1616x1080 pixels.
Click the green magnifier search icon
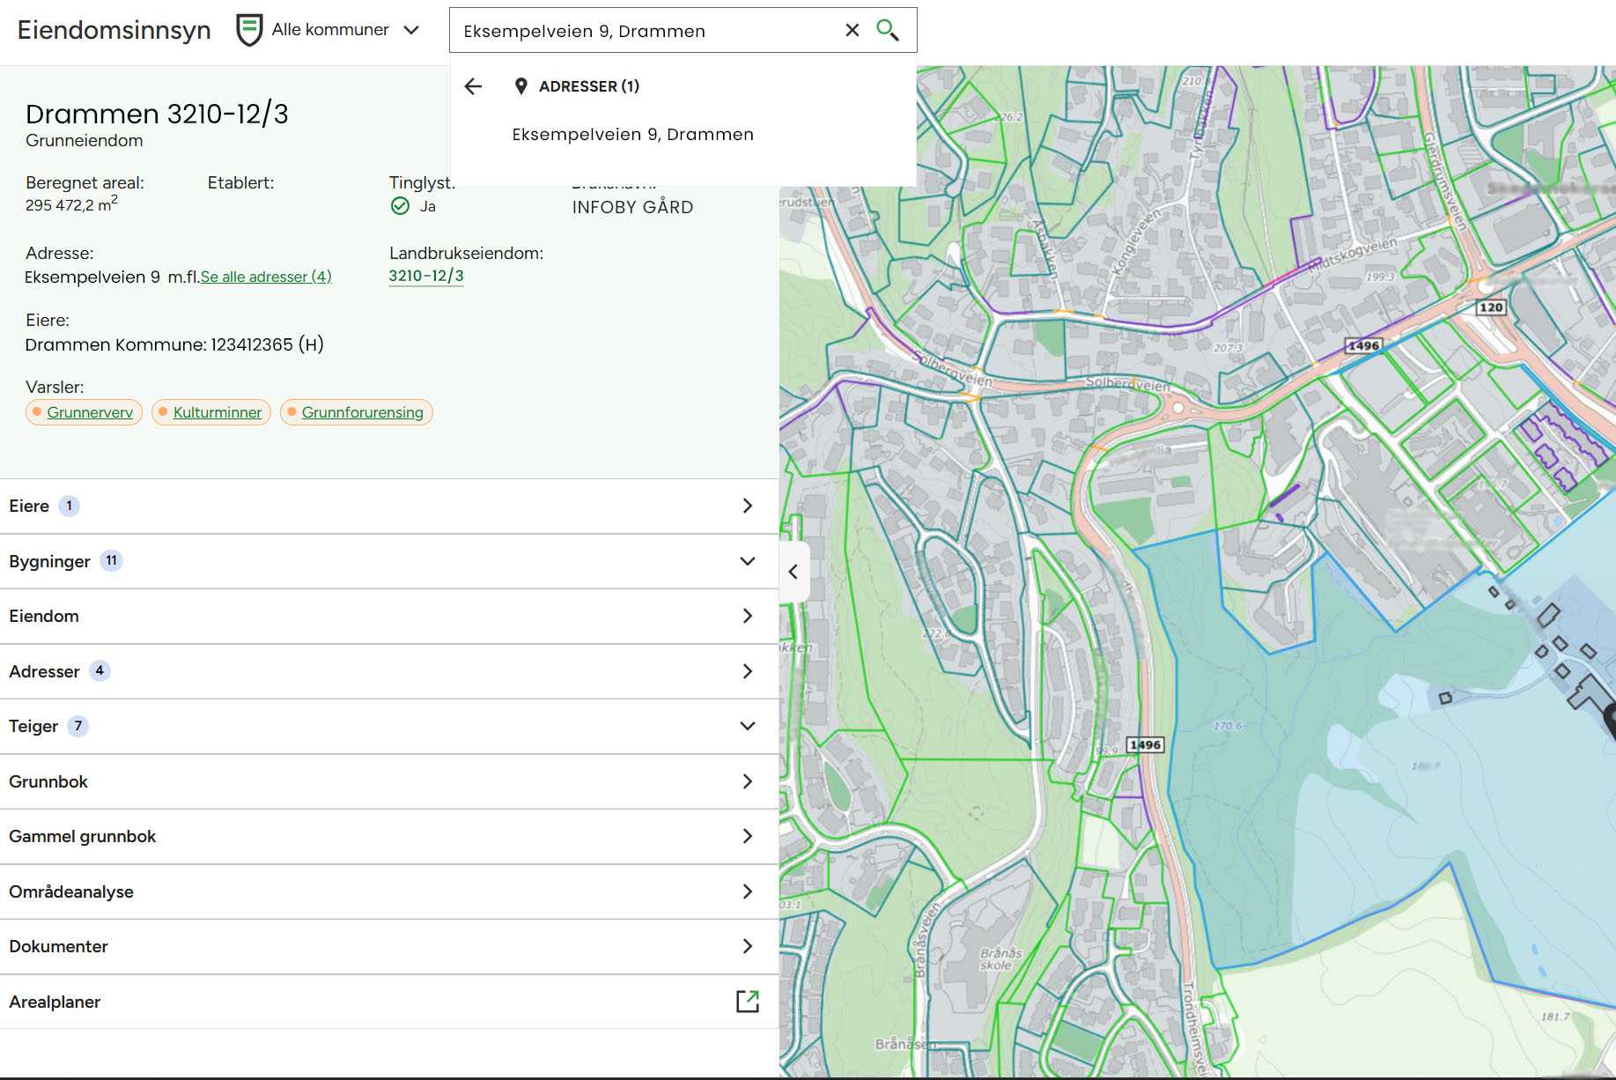point(888,30)
